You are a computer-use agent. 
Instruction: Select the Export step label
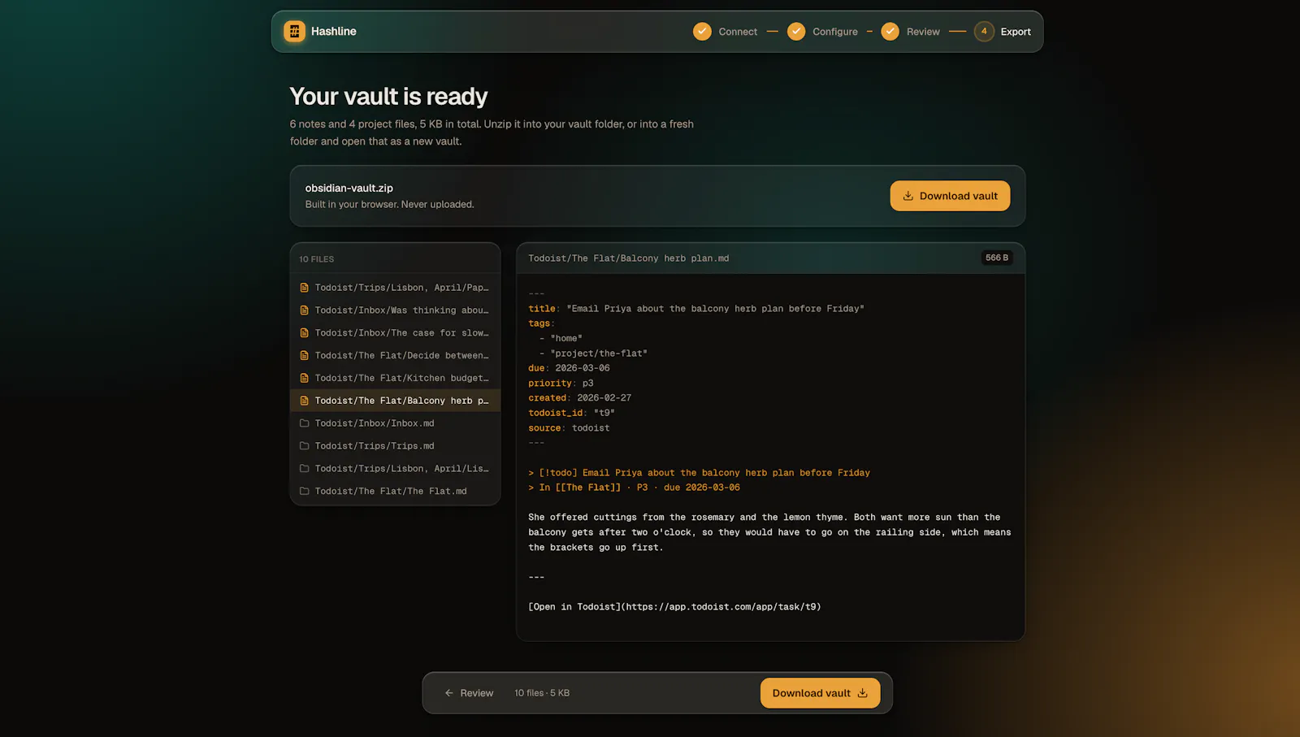pos(1016,32)
